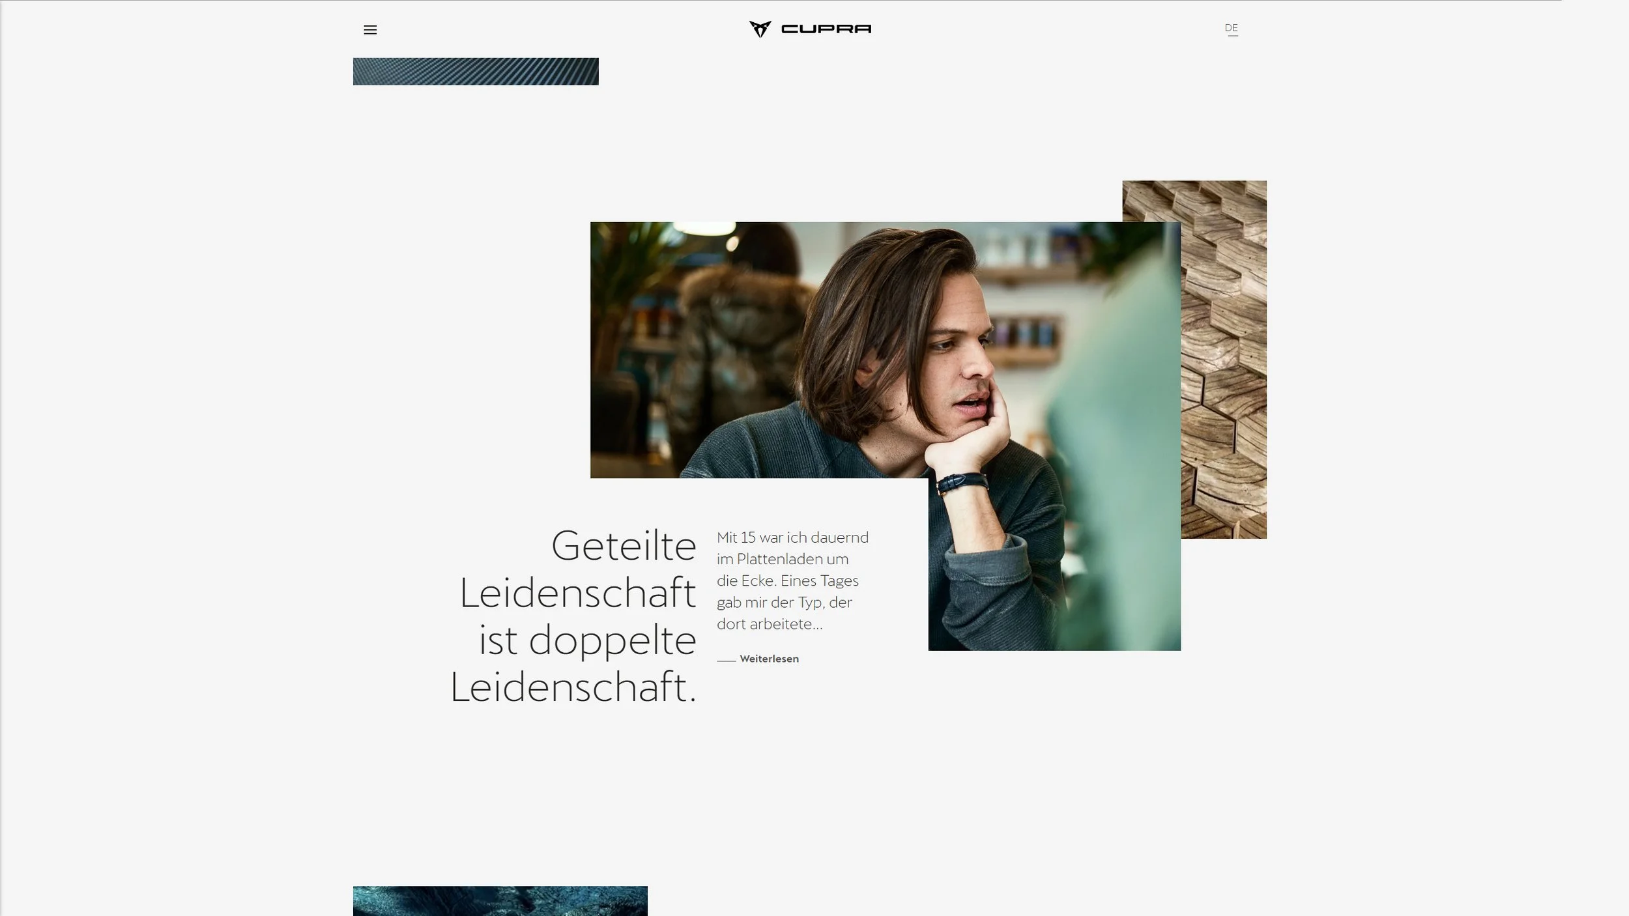
Task: Click the word Geteilte in the headline
Action: point(624,546)
